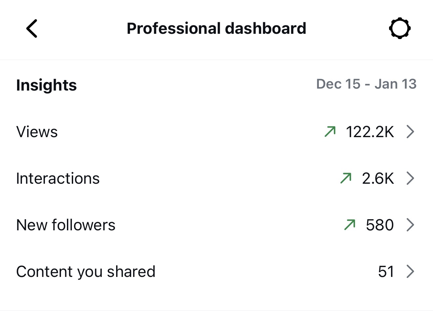
Task: Click the green trend arrow beside Interactions
Action: coord(346,178)
